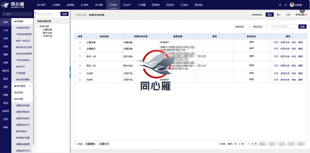Open the 研发 top menu
This screenshot has height=153, width=310.
[x=84, y=5]
